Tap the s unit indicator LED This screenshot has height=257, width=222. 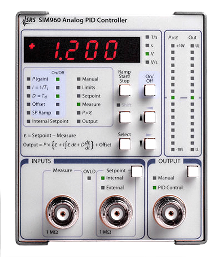click(x=147, y=45)
